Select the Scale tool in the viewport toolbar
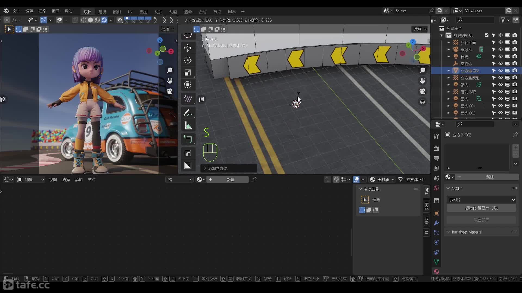The width and height of the screenshot is (522, 293). 188,73
